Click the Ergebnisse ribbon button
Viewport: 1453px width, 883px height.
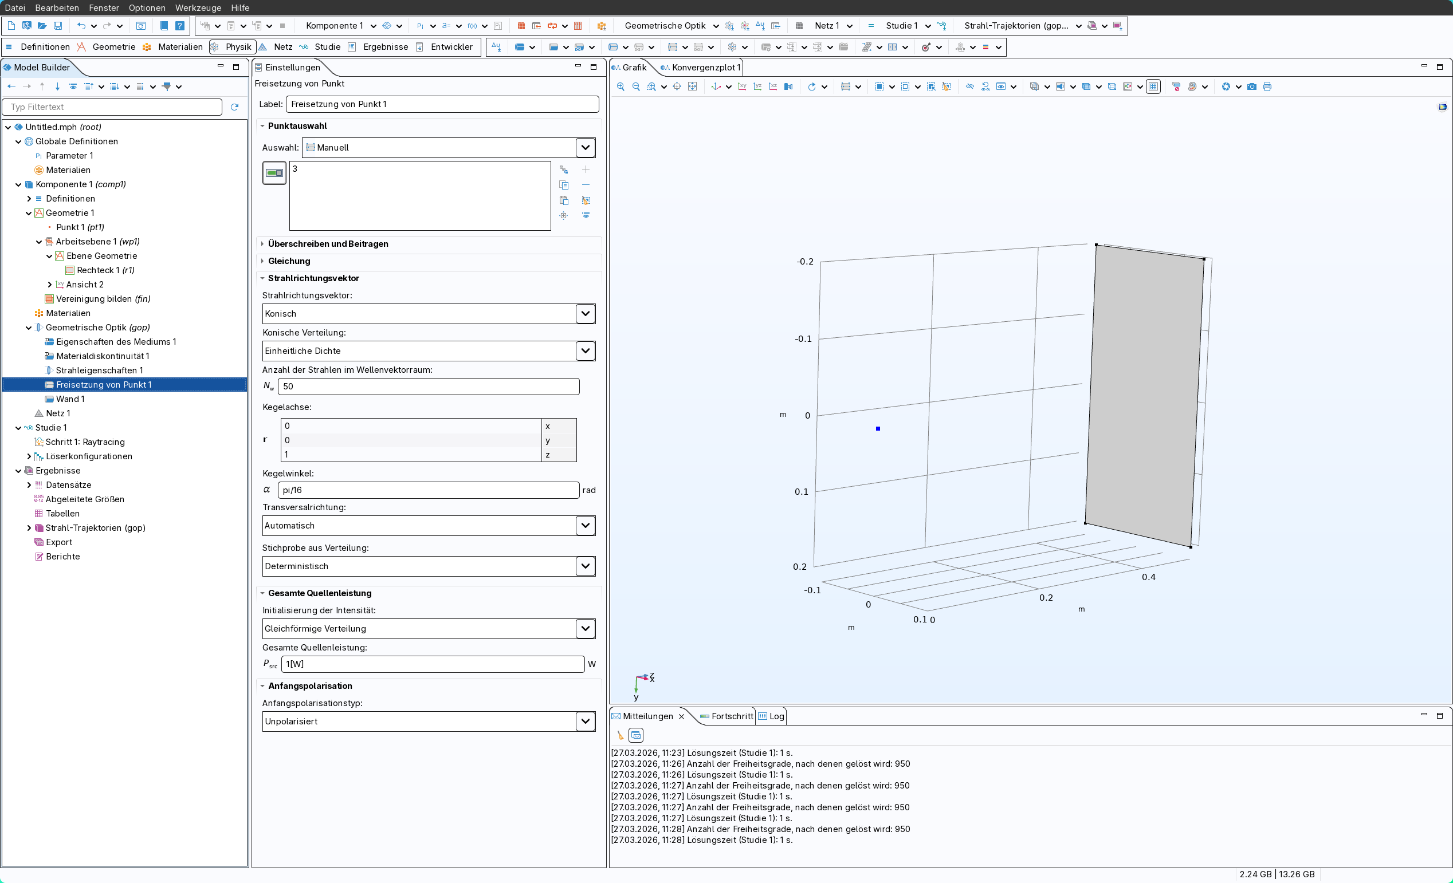coord(385,46)
